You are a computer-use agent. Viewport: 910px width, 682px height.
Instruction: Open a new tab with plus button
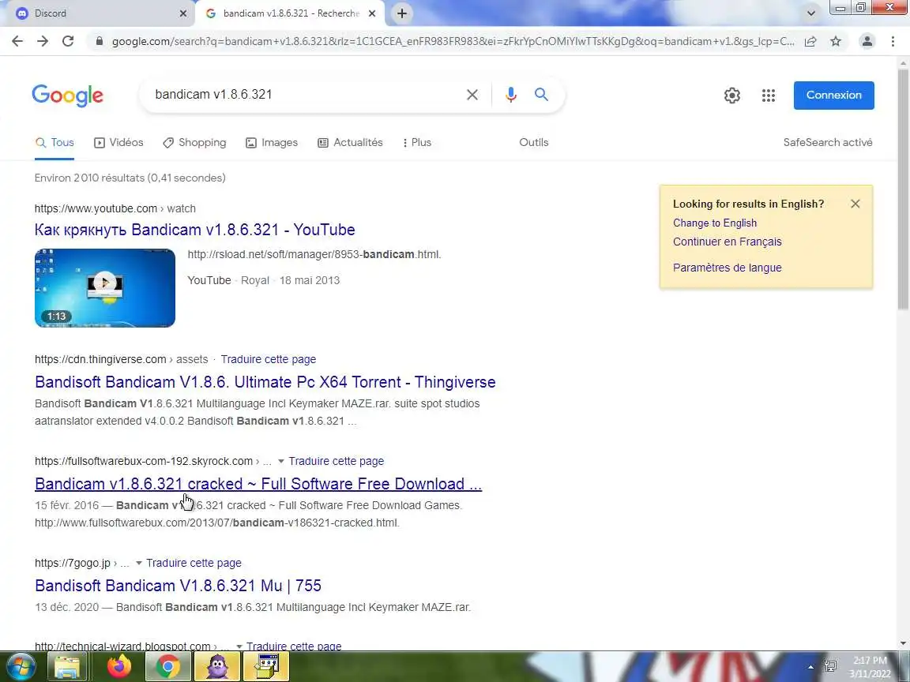pyautogui.click(x=401, y=13)
